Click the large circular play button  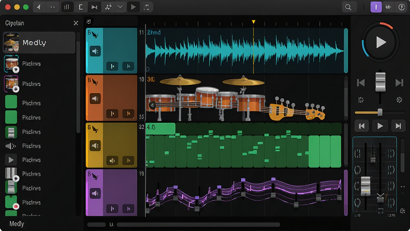tap(380, 42)
